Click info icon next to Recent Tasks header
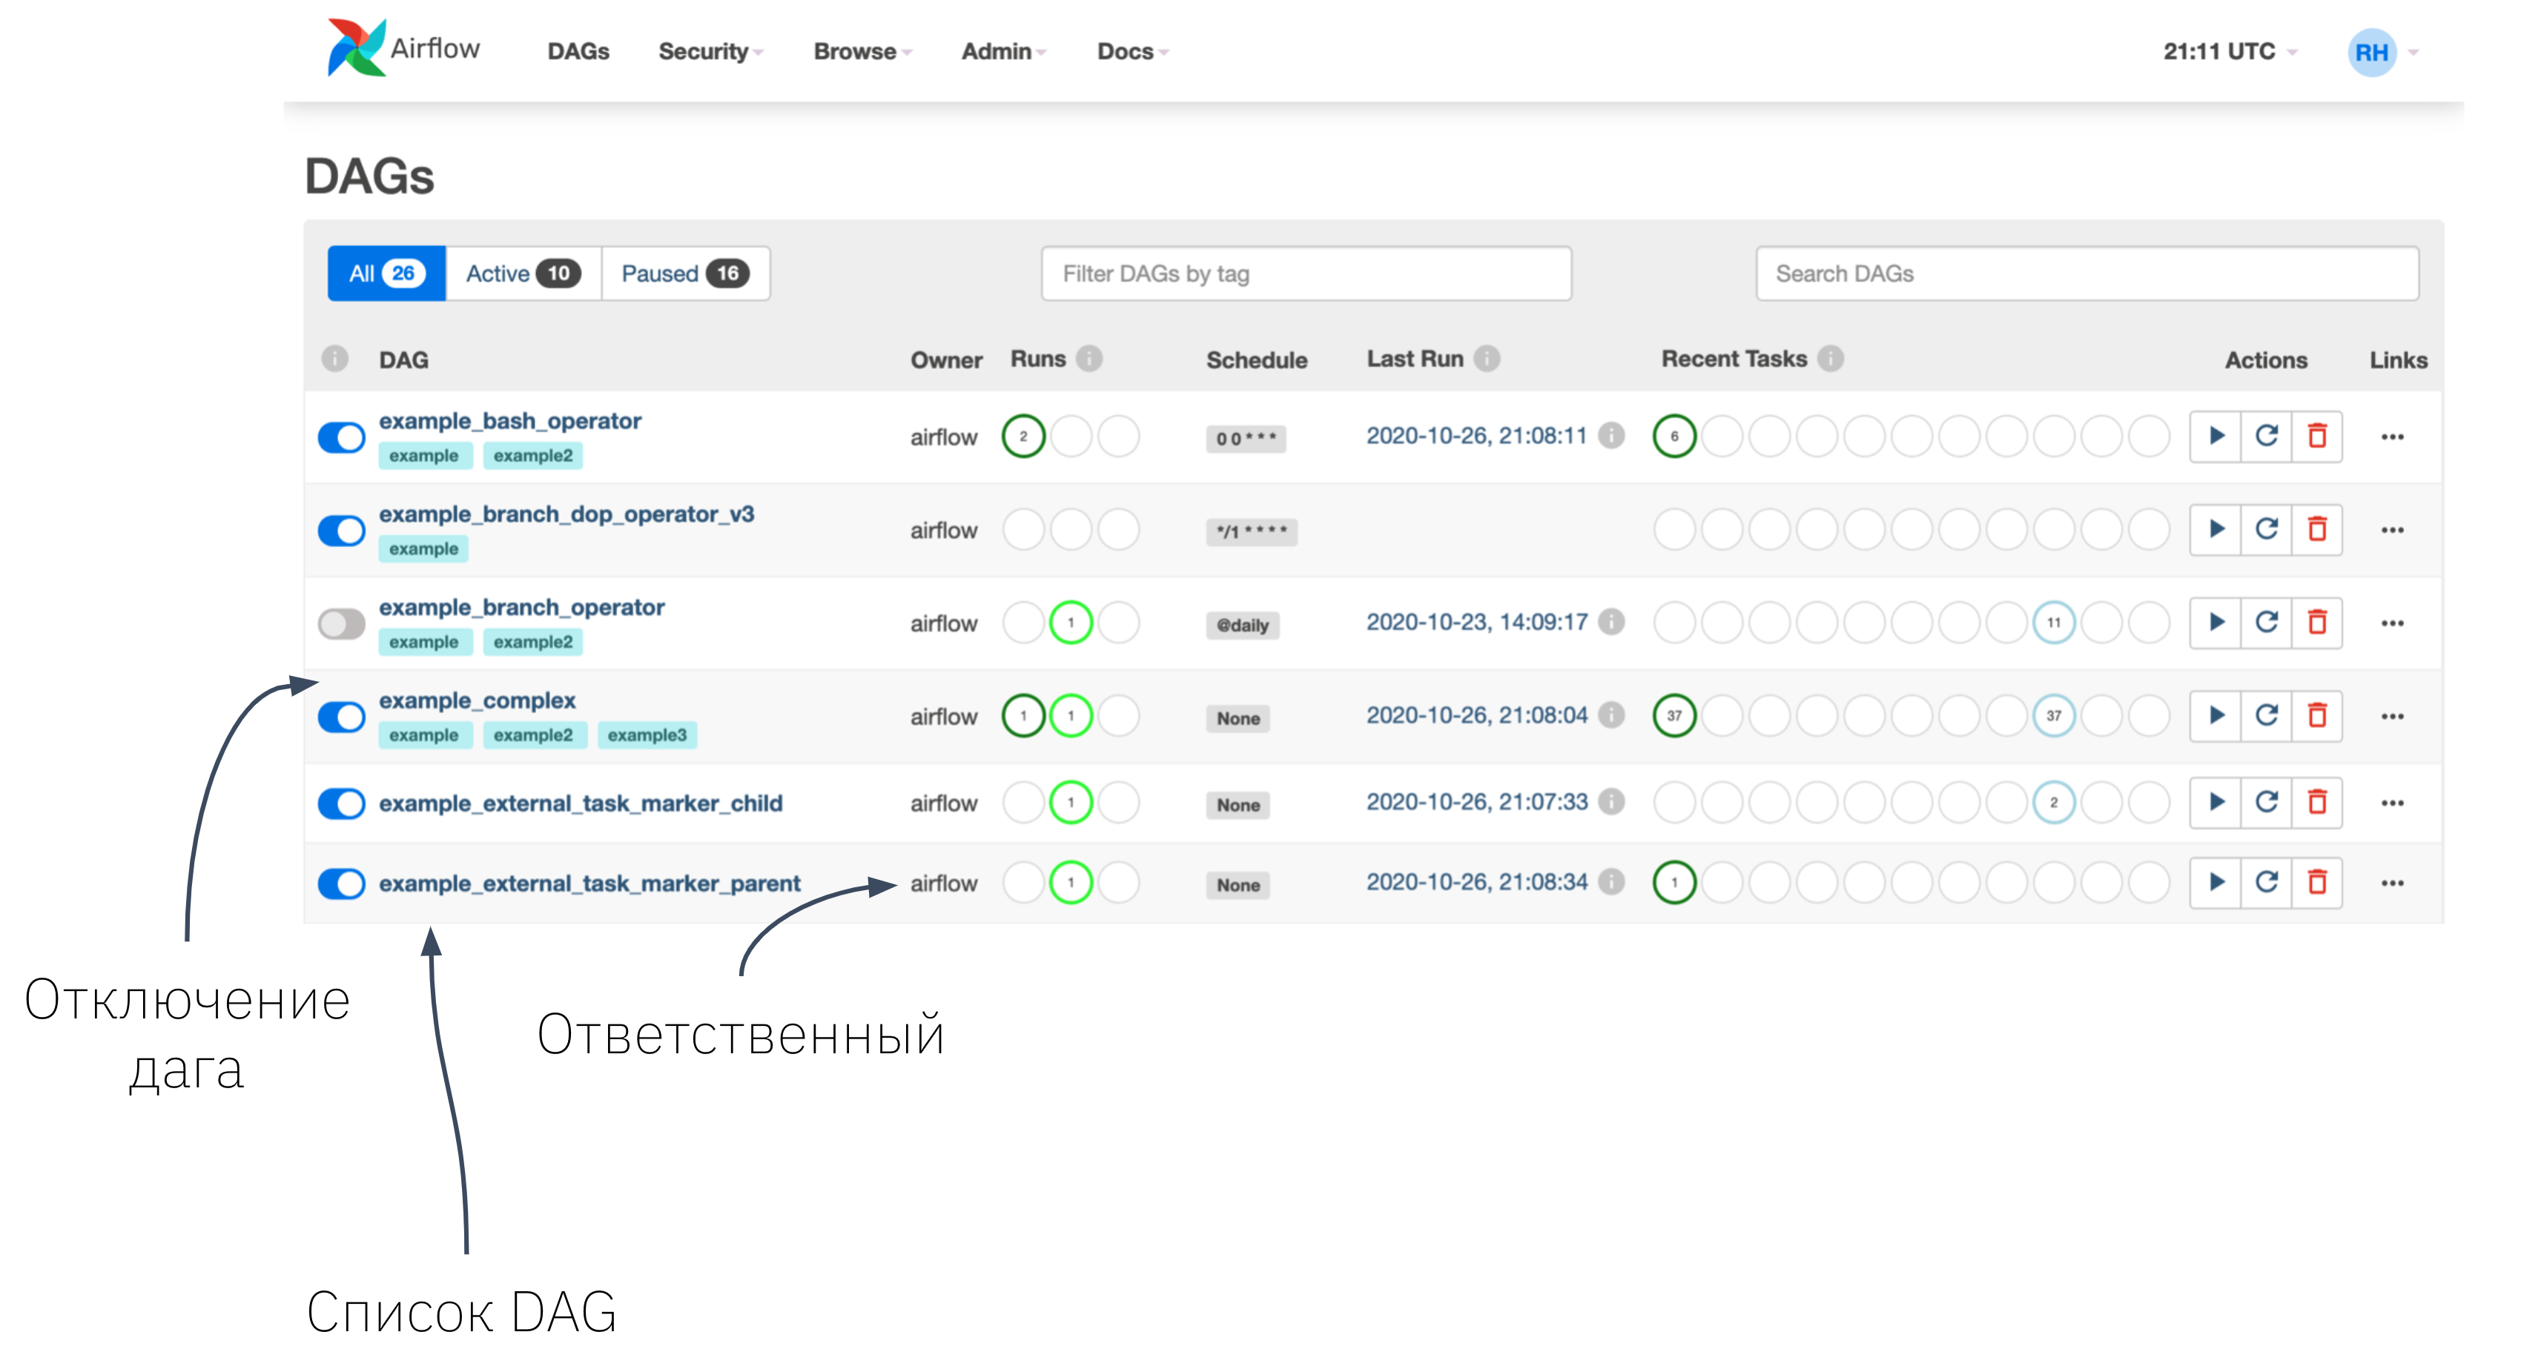This screenshot has width=2527, height=1352. point(1831,359)
